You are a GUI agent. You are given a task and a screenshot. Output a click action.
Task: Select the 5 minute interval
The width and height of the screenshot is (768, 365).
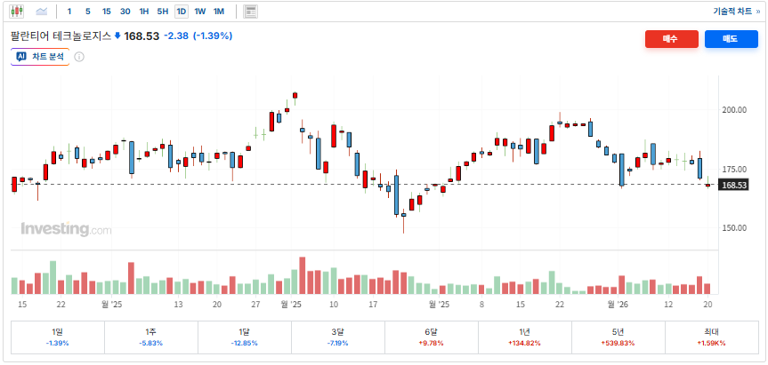(x=88, y=12)
